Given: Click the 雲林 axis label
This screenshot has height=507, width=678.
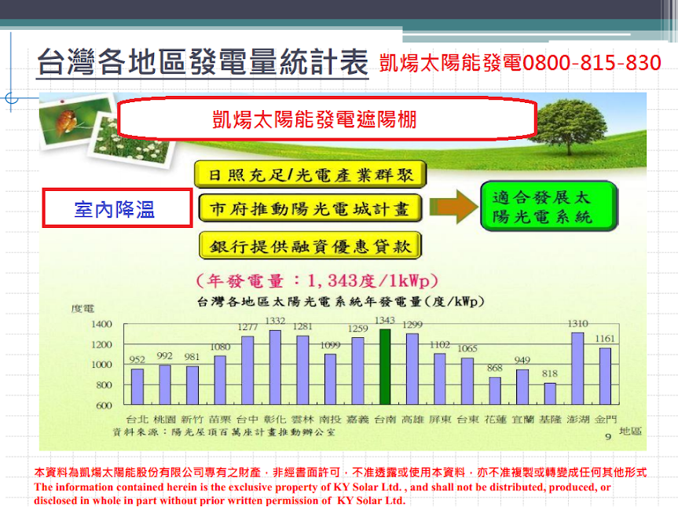Looking at the screenshot, I should (302, 419).
